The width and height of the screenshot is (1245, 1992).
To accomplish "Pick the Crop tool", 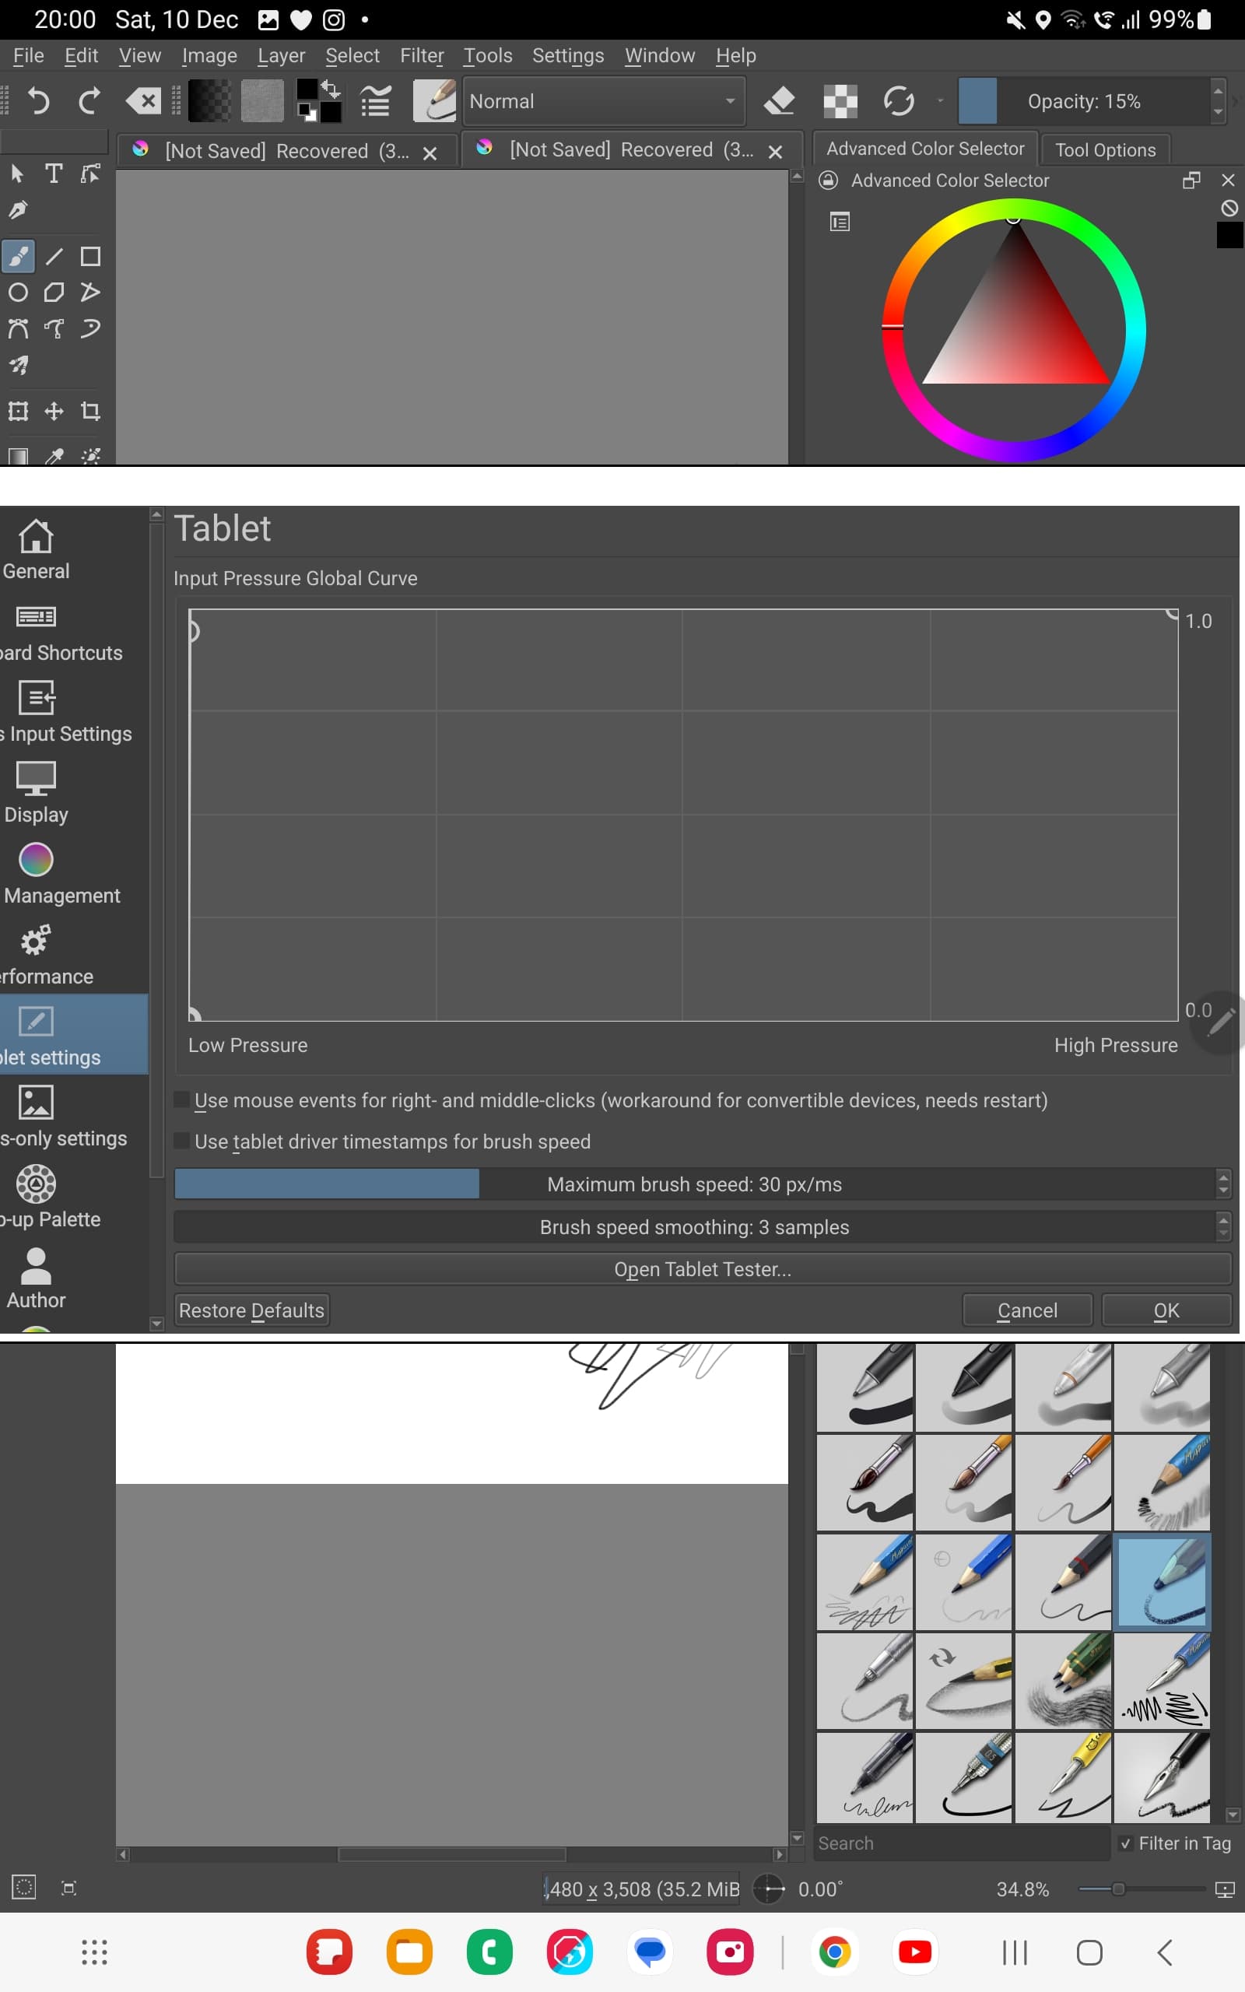I will [x=90, y=411].
